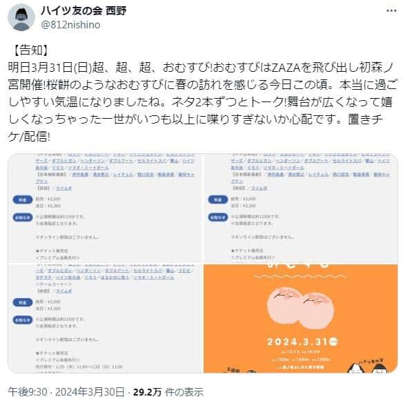Click the お知らせ badge in top-left image
Viewport: 403px width, 408px height.
pyautogui.click(x=23, y=217)
